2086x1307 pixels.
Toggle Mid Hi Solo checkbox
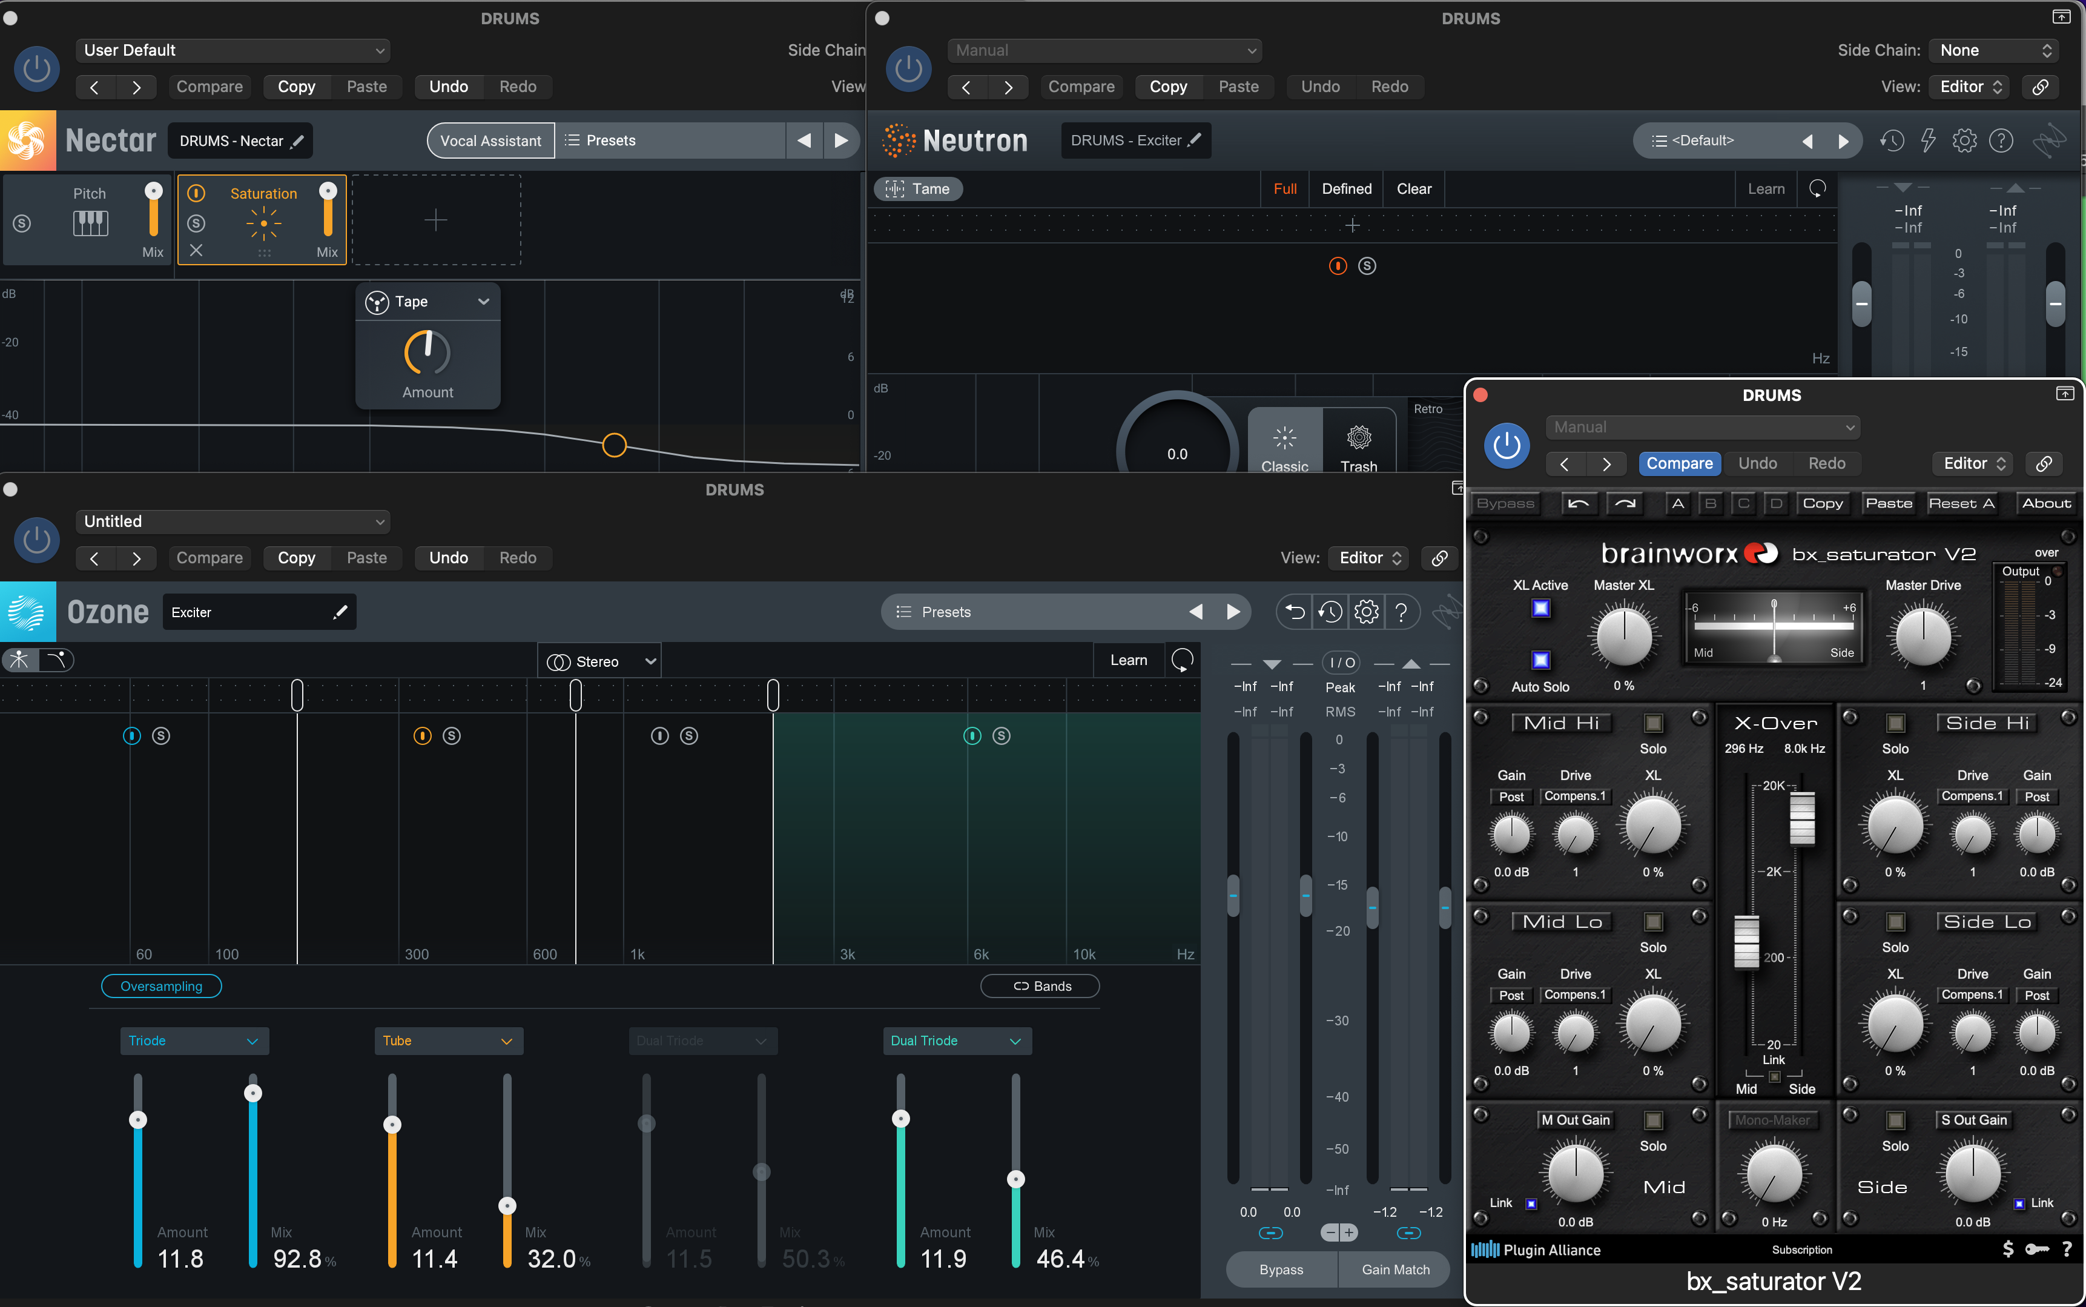(x=1653, y=723)
